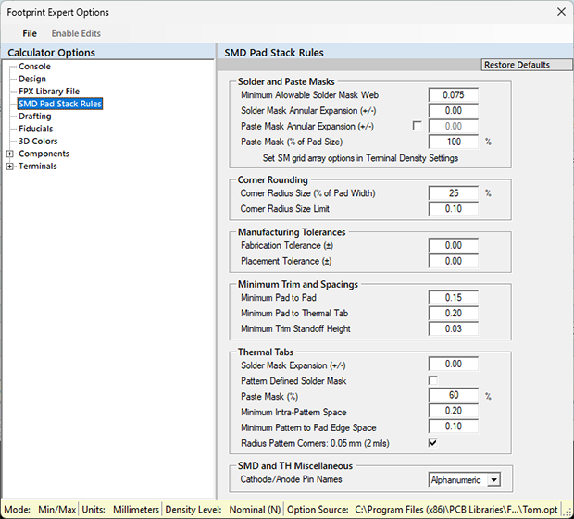Open the 3D Colors options page

coord(38,142)
